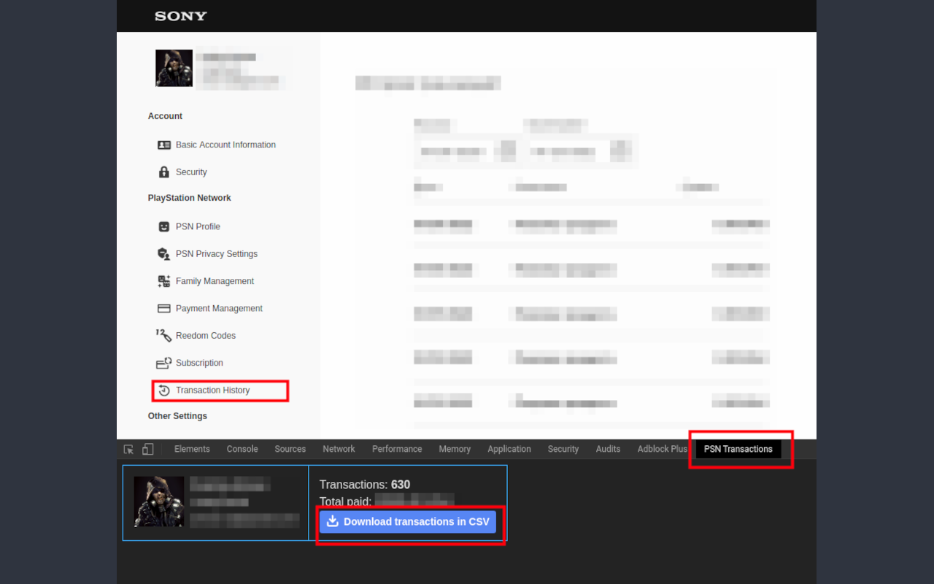Click the Security padlock icon
Screen dimensions: 934x584
pos(164,172)
